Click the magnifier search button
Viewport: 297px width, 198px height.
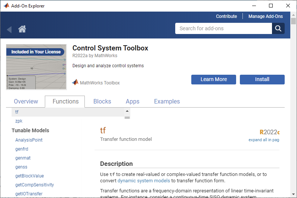tap(278, 28)
